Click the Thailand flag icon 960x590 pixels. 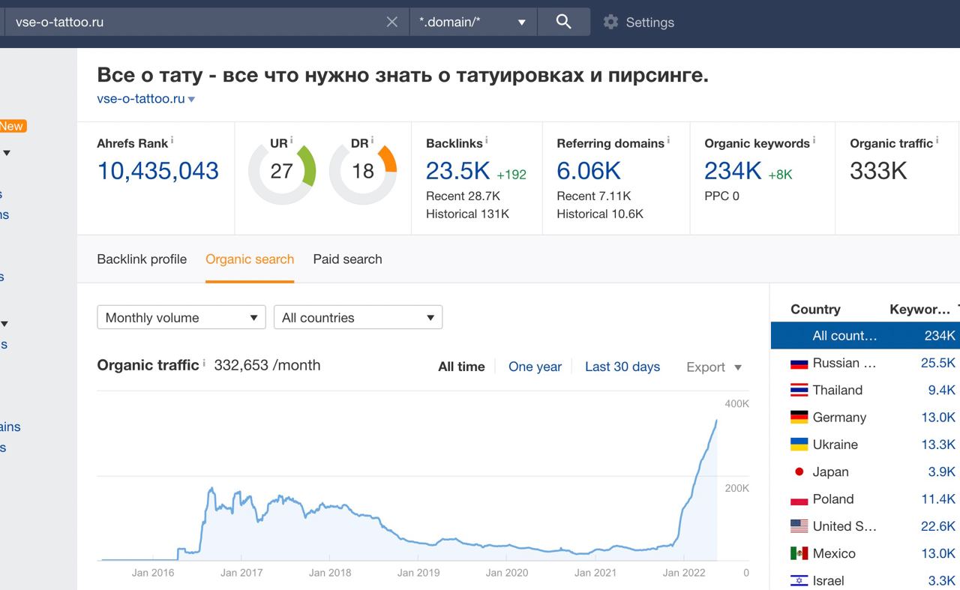799,391
